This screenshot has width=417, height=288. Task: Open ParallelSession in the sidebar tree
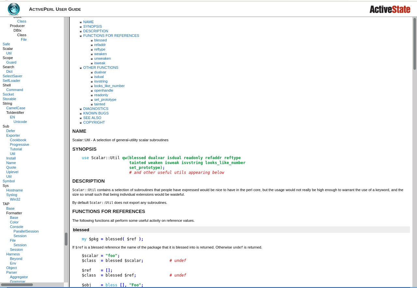[26, 231]
